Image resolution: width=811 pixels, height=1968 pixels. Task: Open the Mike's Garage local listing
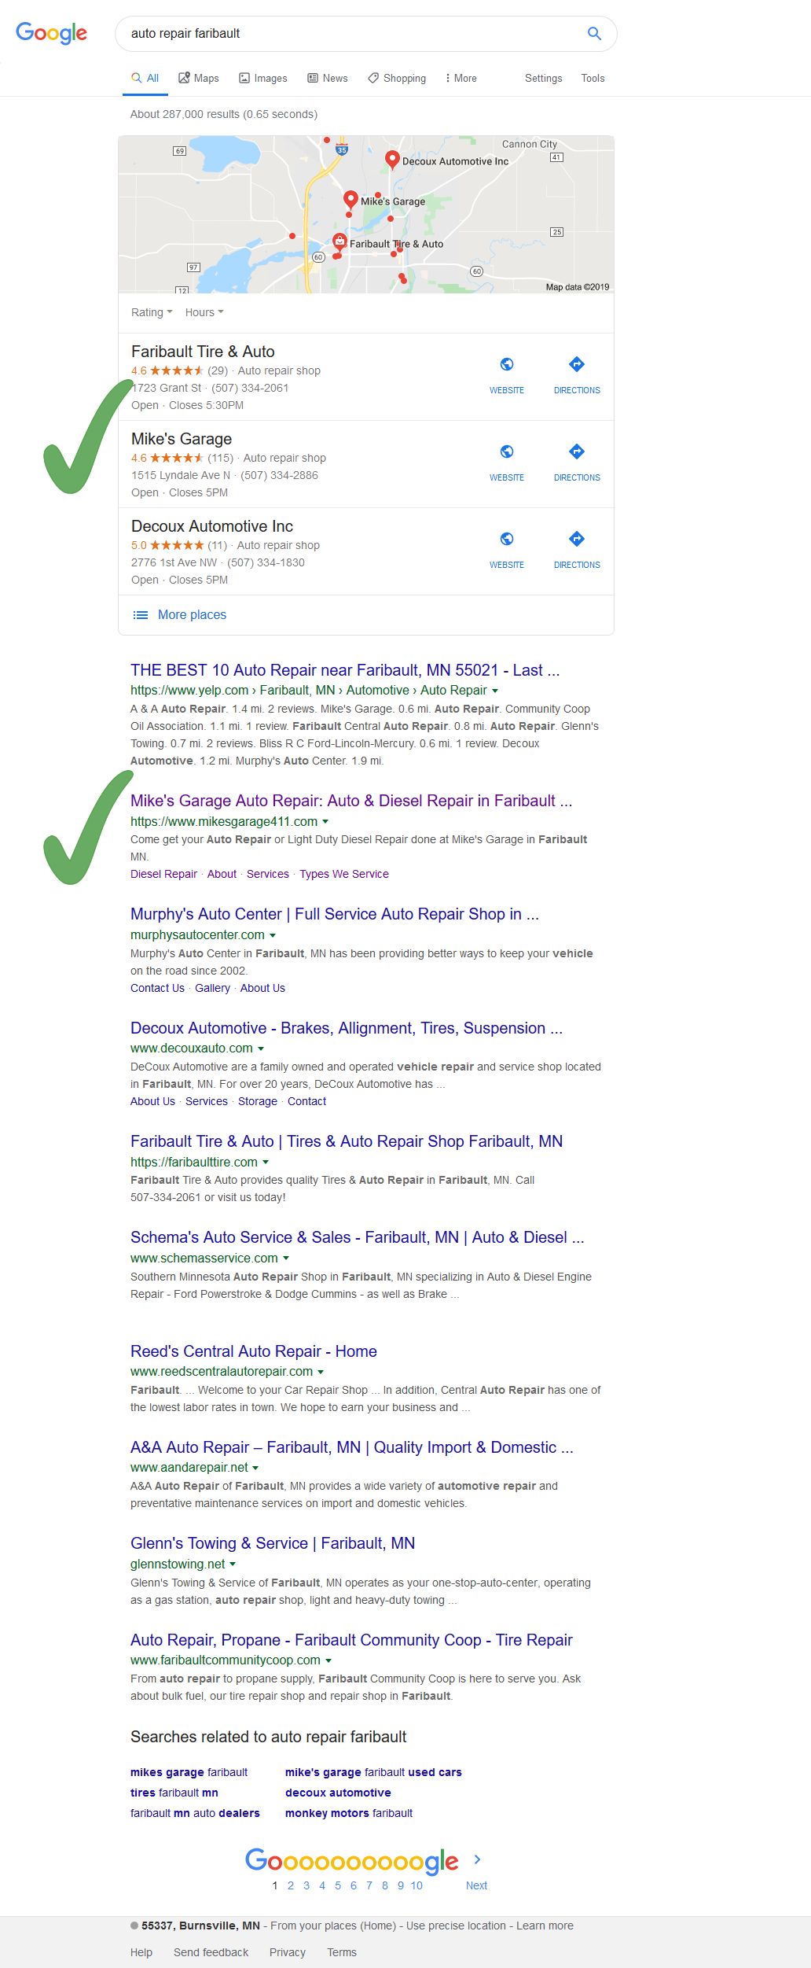pos(182,439)
